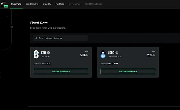The height and width of the screenshot is (110, 180).
Task: Click the timeline dot on left line
Action: (x=12, y=27)
